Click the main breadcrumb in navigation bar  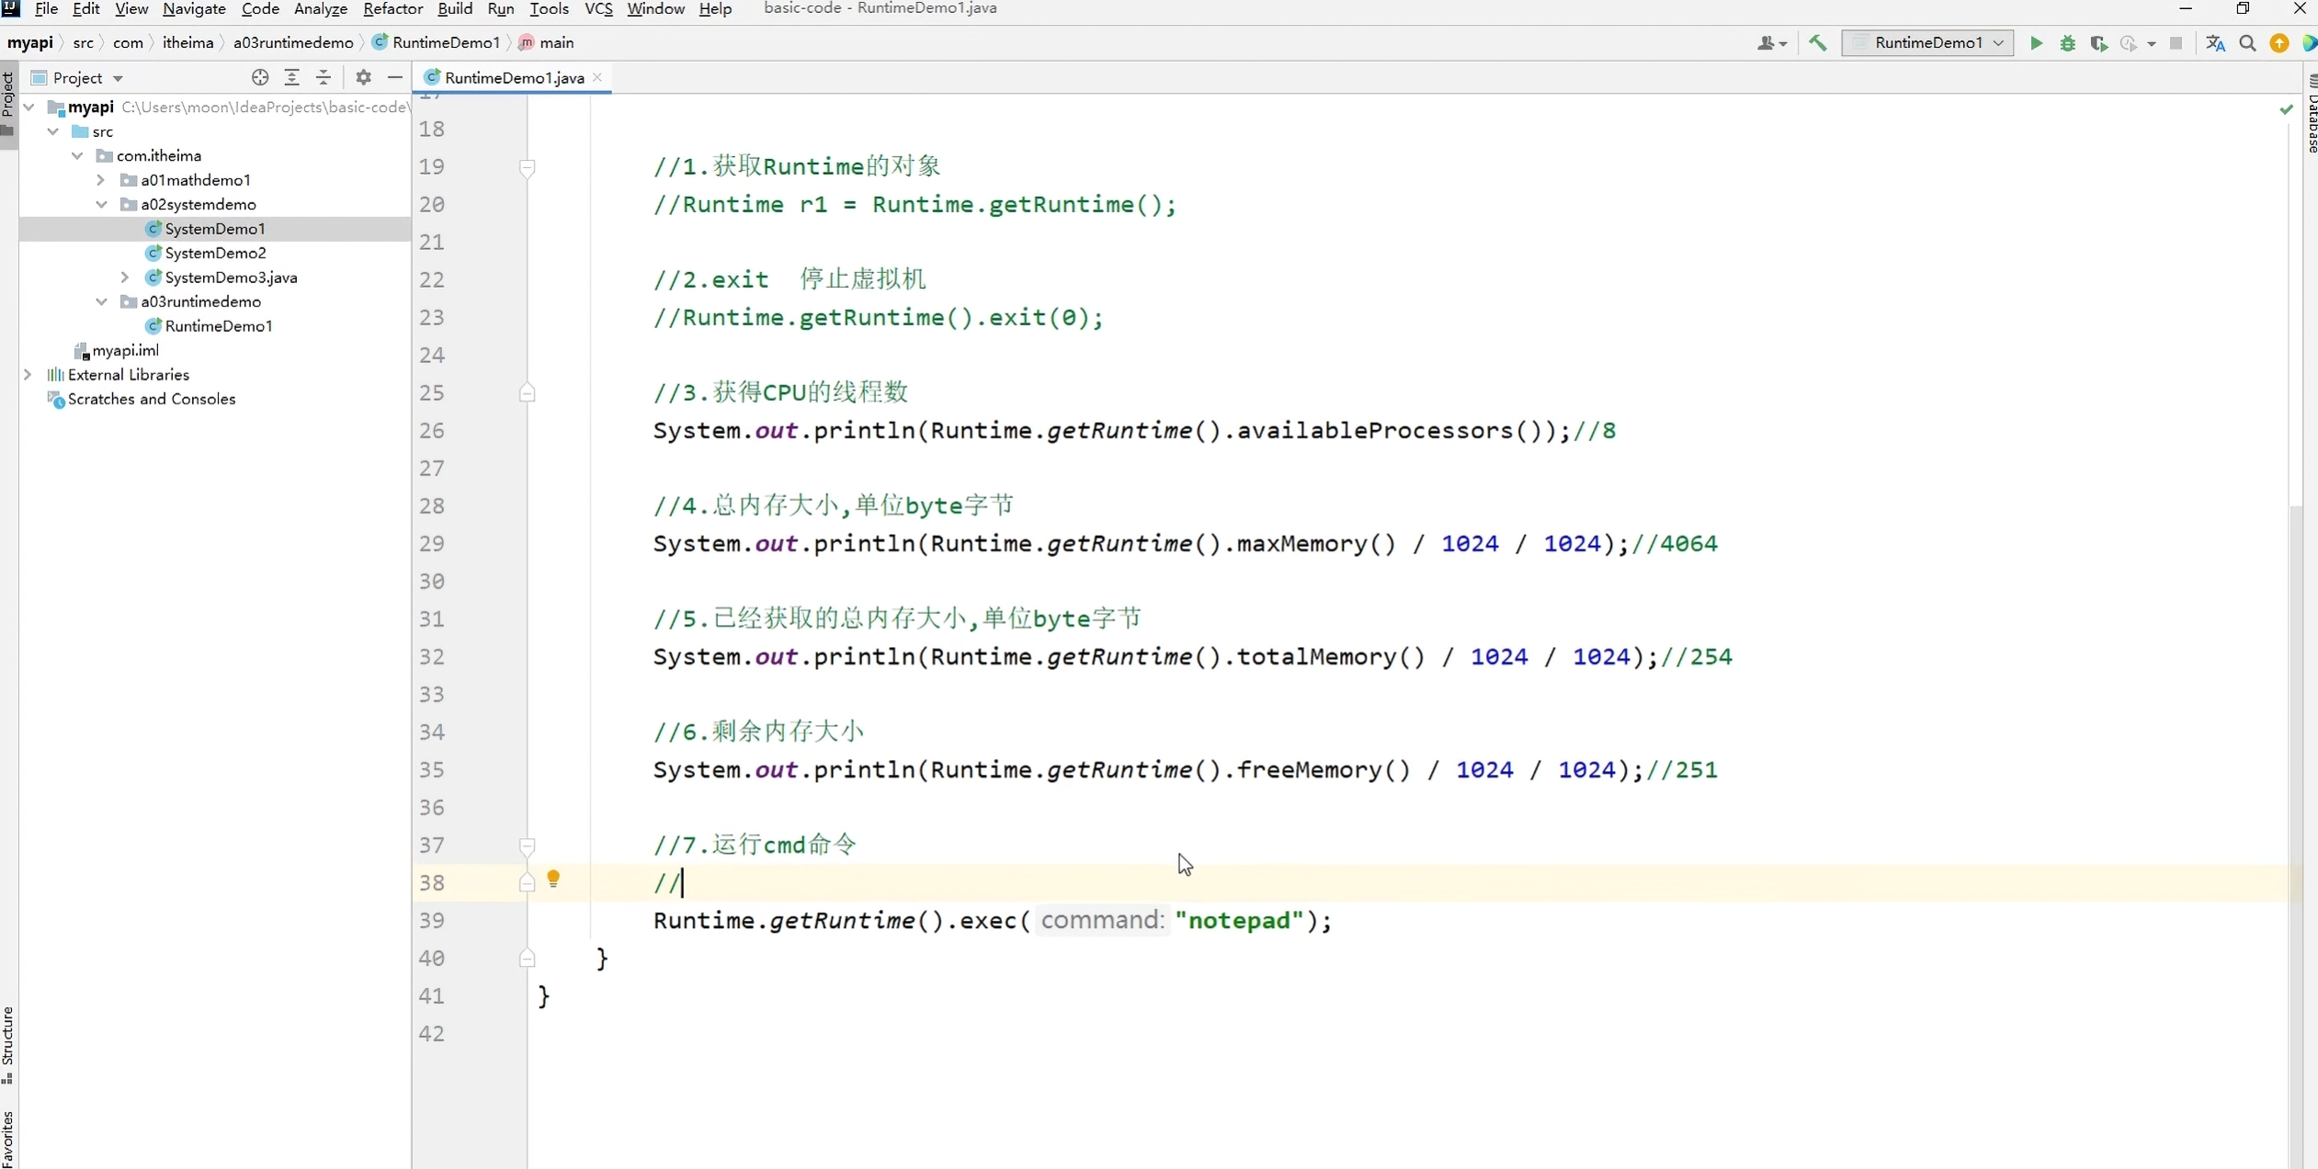tap(556, 43)
